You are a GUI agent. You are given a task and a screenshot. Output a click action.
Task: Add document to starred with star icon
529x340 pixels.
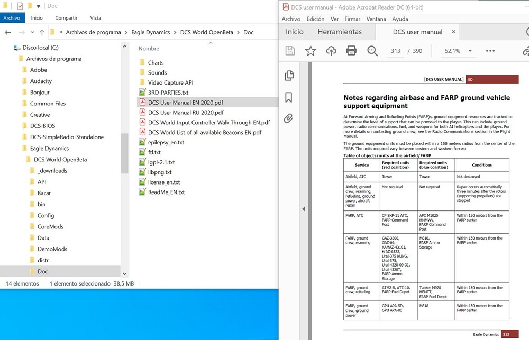point(311,51)
